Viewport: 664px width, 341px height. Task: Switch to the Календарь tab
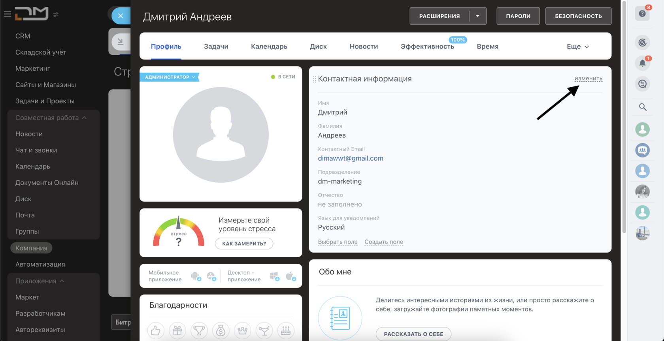click(269, 47)
